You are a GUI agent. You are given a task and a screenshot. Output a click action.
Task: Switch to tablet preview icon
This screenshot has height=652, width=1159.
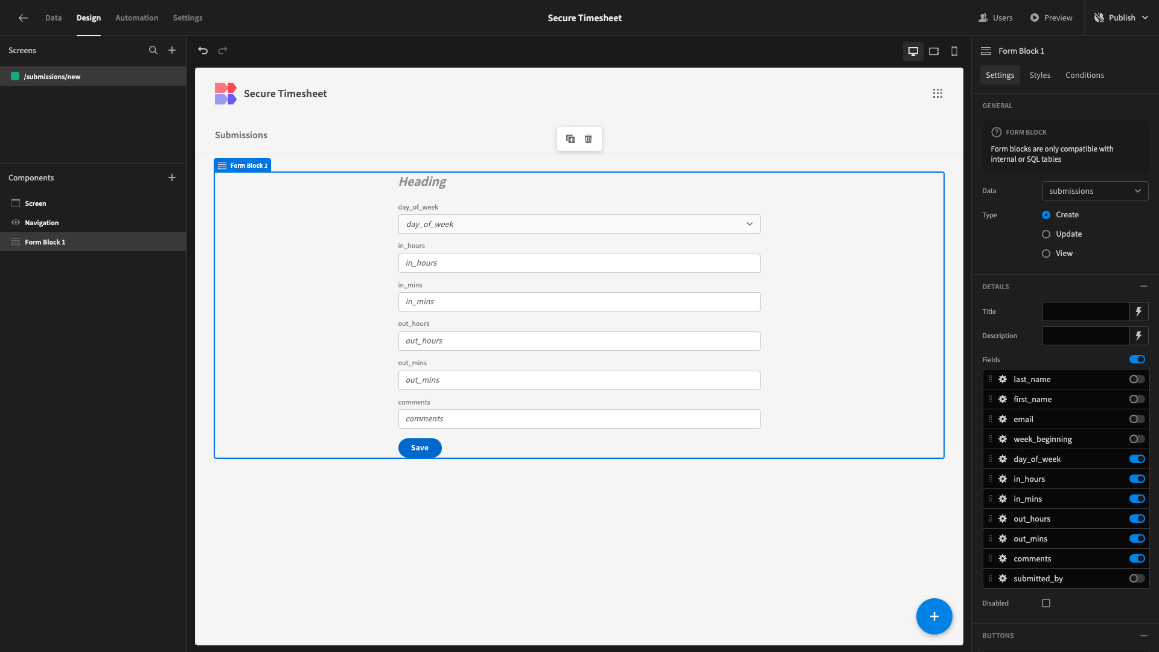(x=934, y=51)
